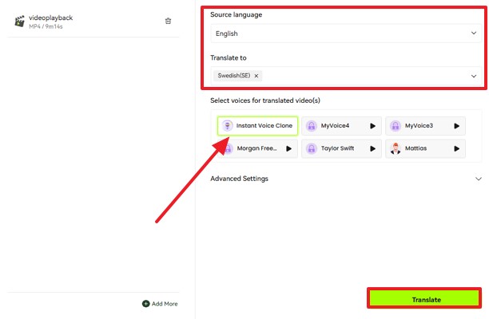This screenshot has height=319, width=489.
Task: Select the MyVoice4 voice
Action: 341,126
